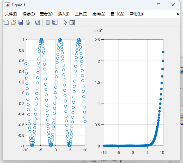
Task: Open the 工具(T) menu
Action: (81, 14)
